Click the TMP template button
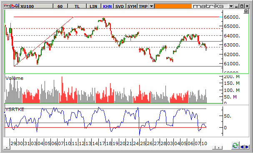The height and width of the screenshot is (153, 253). coord(143,6)
